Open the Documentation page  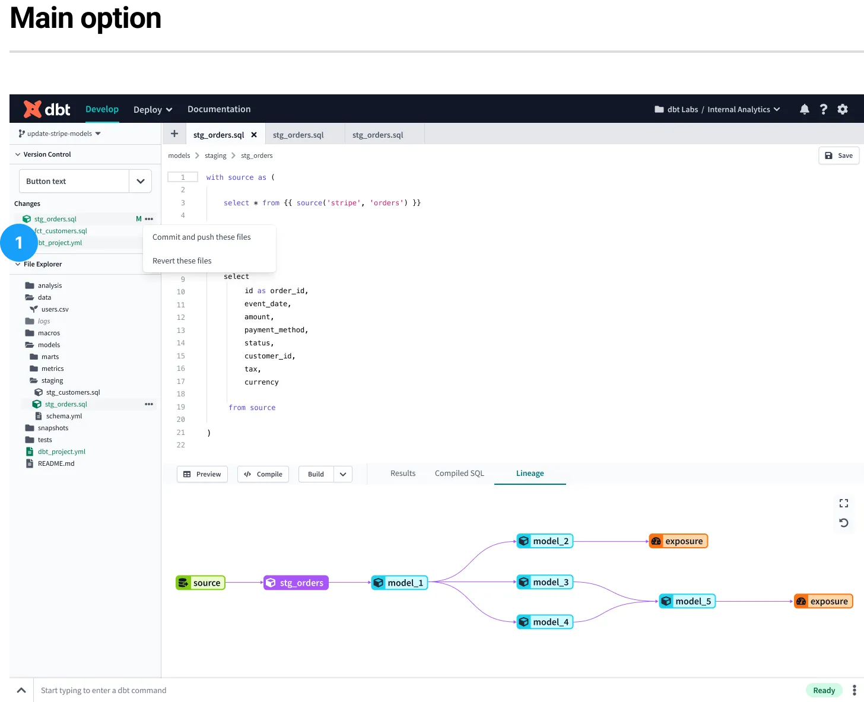click(219, 109)
